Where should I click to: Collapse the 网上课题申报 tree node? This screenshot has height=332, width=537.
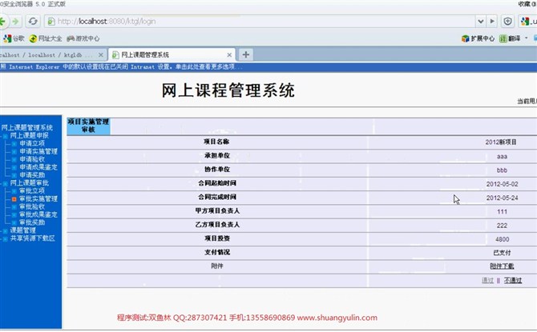pyautogui.click(x=5, y=136)
